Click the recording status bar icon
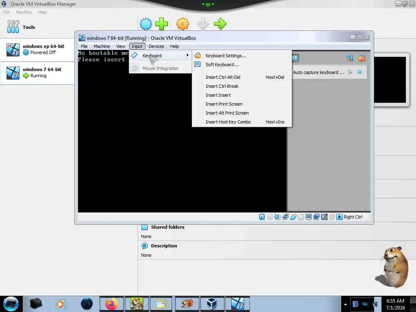The image size is (416, 312). coord(316,217)
